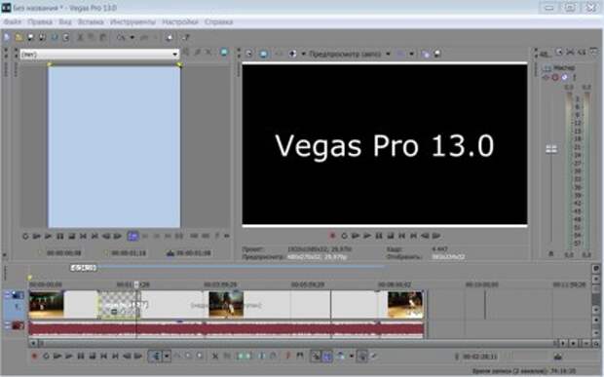Open the editing tool dropdown arrow below timeline
The width and height of the screenshot is (604, 377).
pos(167,357)
